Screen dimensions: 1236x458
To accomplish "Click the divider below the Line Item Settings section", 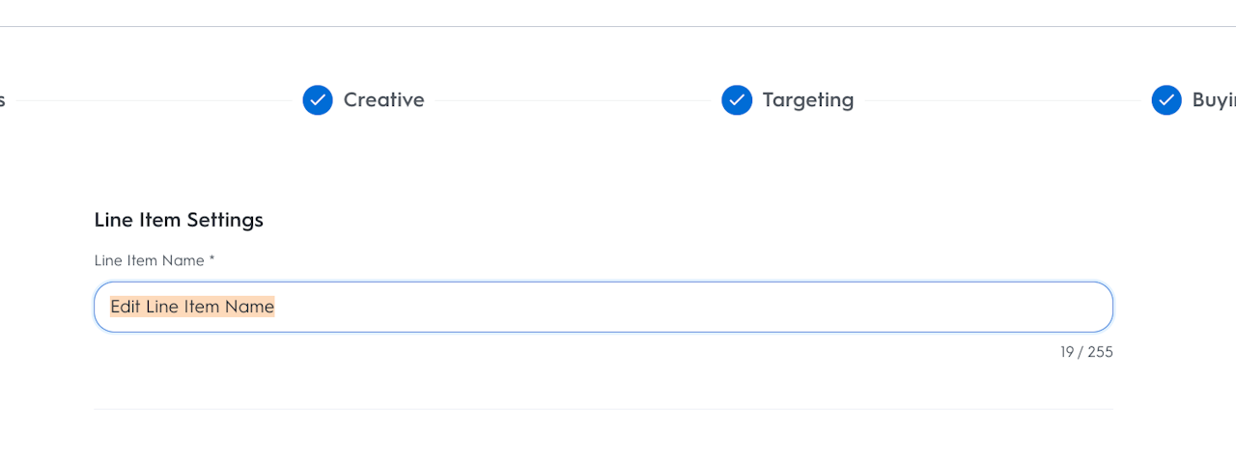I will 603,409.
